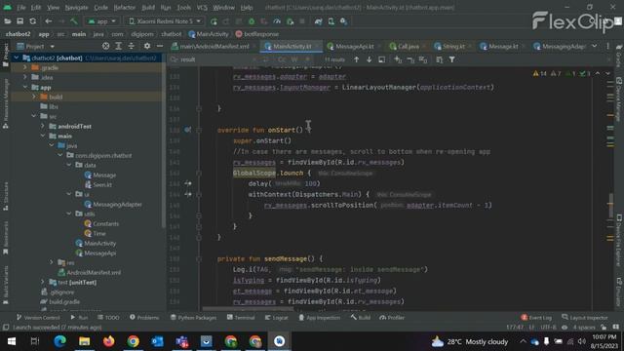Image resolution: width=624 pixels, height=351 pixels.
Task: Click botResponse in the breadcrumb bar
Action: pyautogui.click(x=257, y=34)
